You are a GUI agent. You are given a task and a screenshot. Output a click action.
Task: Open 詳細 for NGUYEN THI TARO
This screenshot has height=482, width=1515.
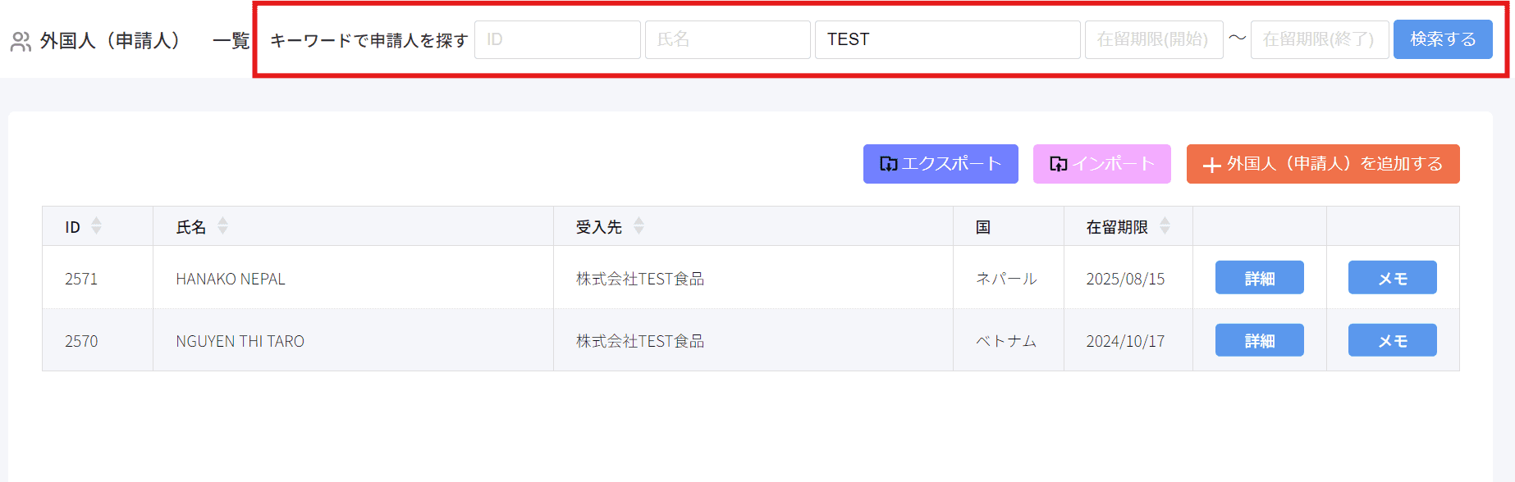coord(1259,340)
